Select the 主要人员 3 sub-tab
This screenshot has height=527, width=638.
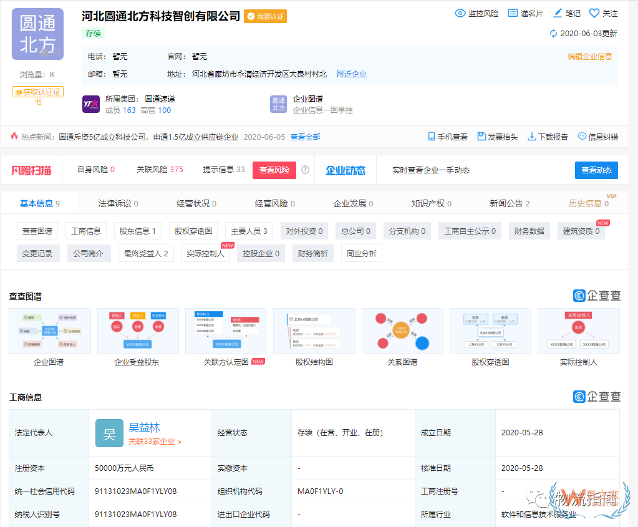[249, 231]
